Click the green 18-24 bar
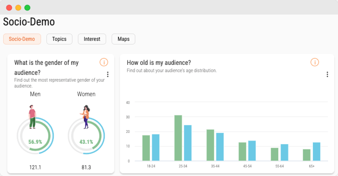This screenshot has width=338, height=176. (x=146, y=148)
